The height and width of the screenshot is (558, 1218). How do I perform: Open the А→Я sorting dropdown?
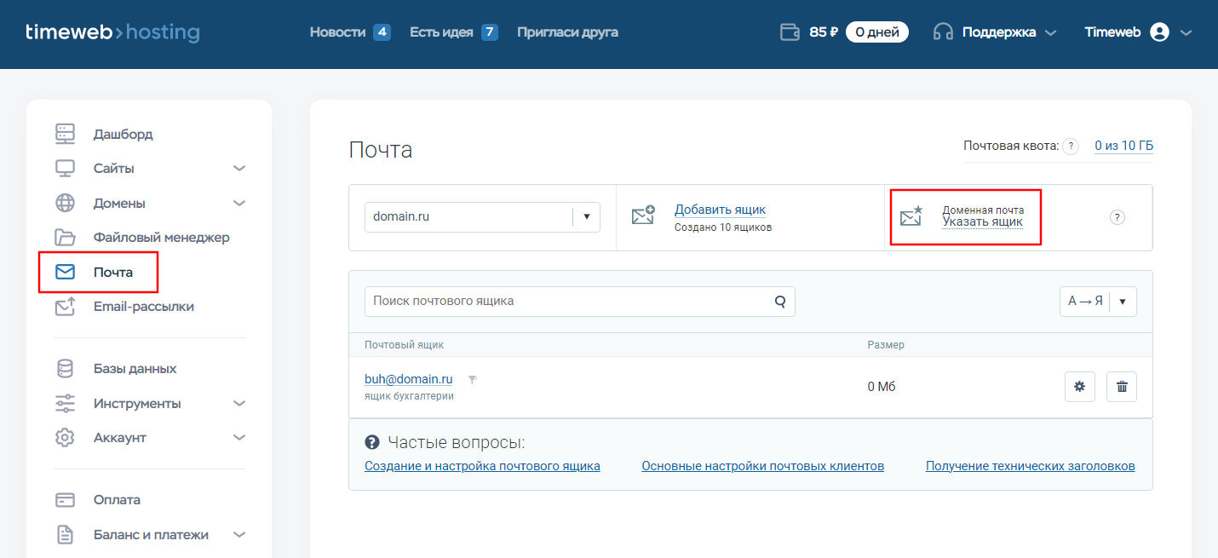(x=1122, y=301)
